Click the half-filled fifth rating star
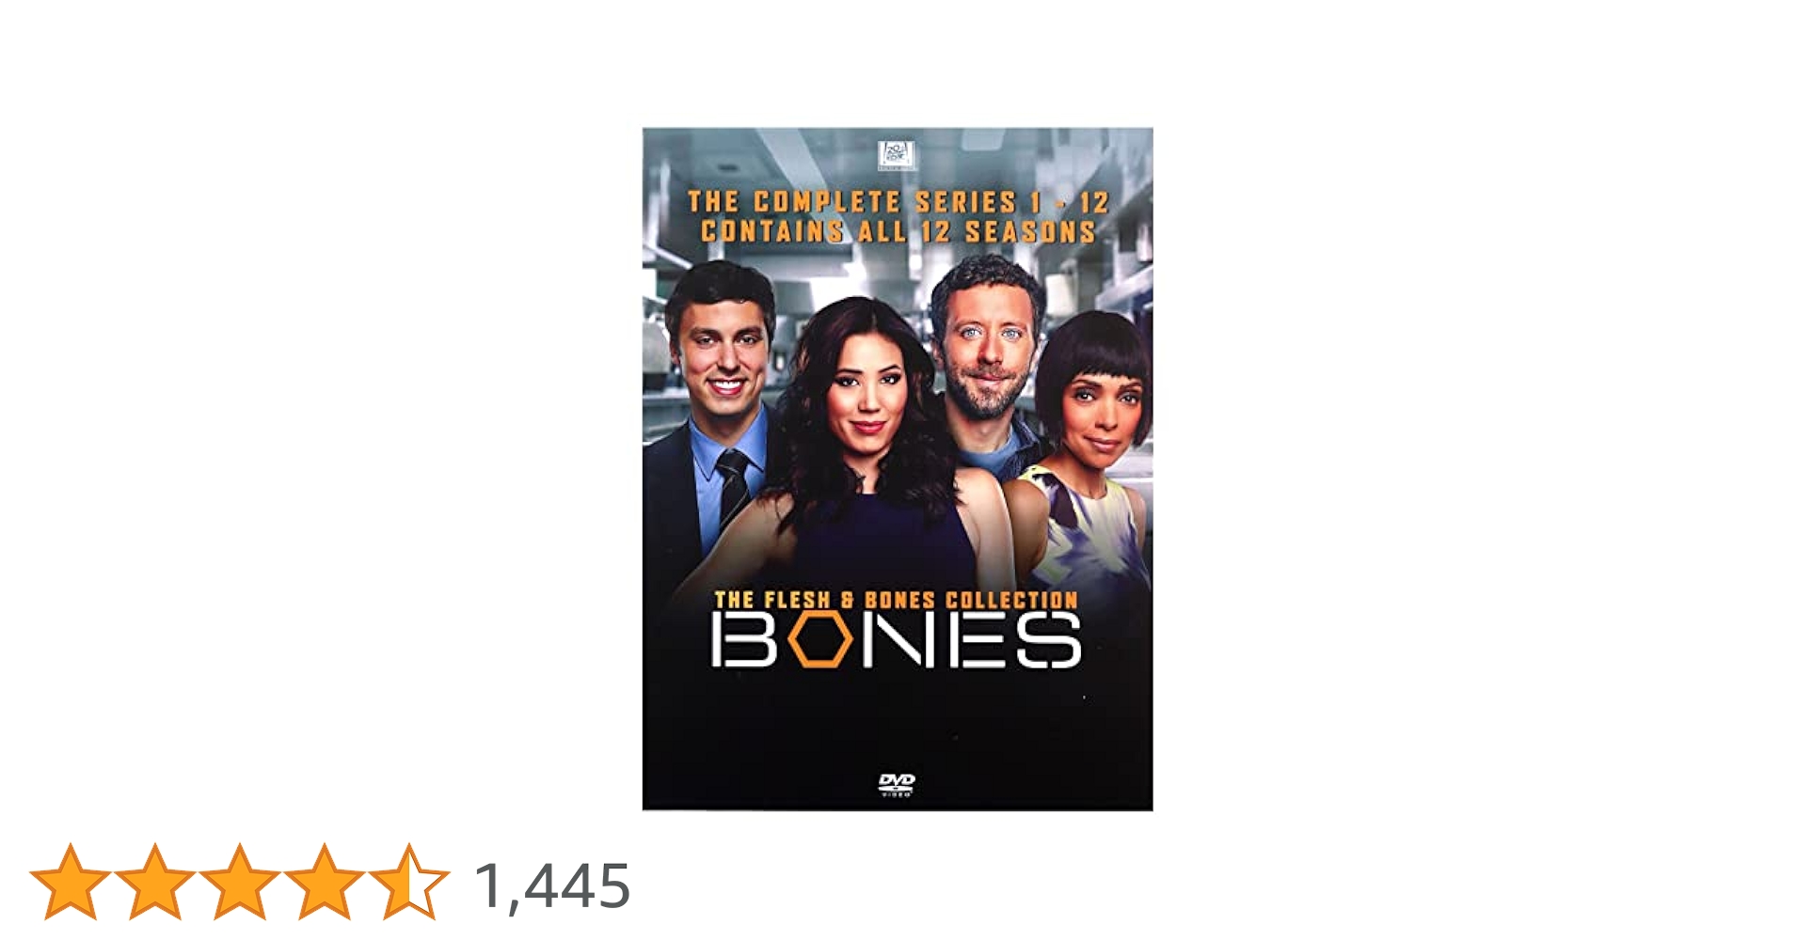 click(408, 882)
